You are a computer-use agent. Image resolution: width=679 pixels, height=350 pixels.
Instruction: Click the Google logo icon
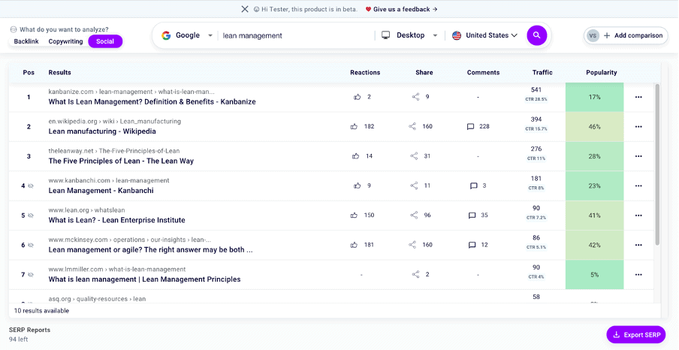(x=166, y=35)
